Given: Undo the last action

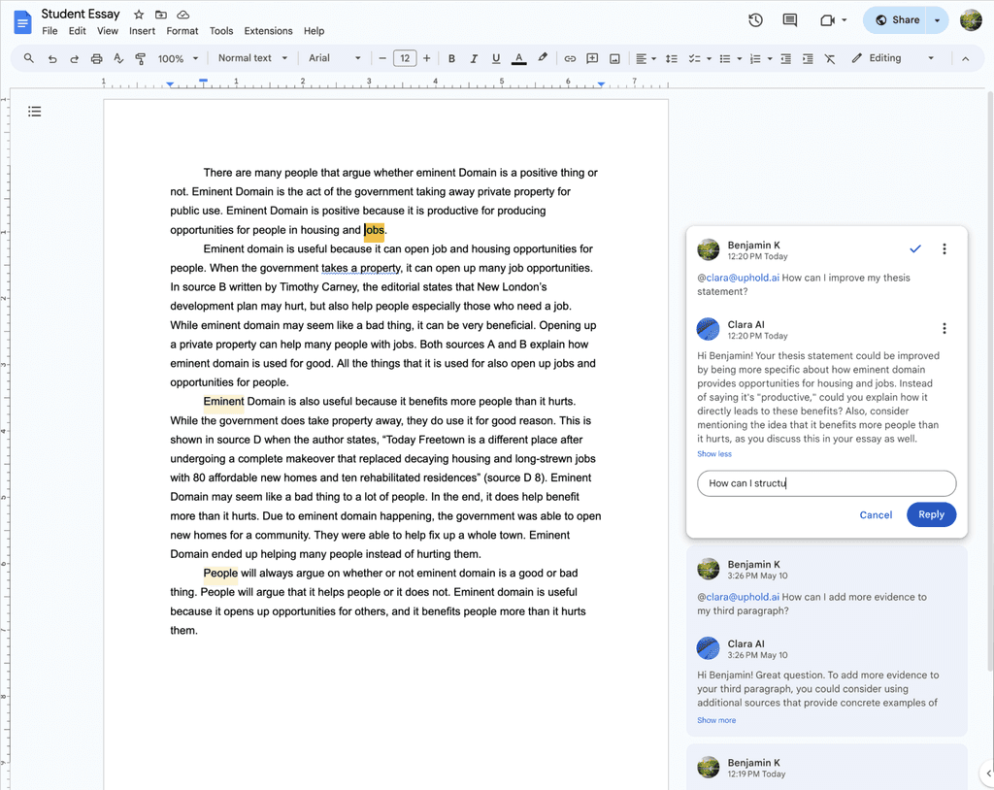Looking at the screenshot, I should [x=52, y=58].
